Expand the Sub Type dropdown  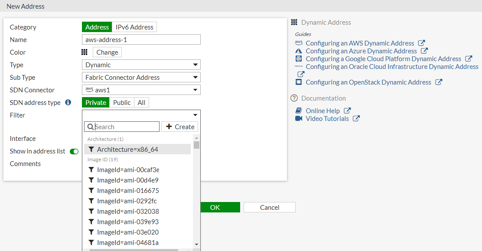(x=141, y=78)
